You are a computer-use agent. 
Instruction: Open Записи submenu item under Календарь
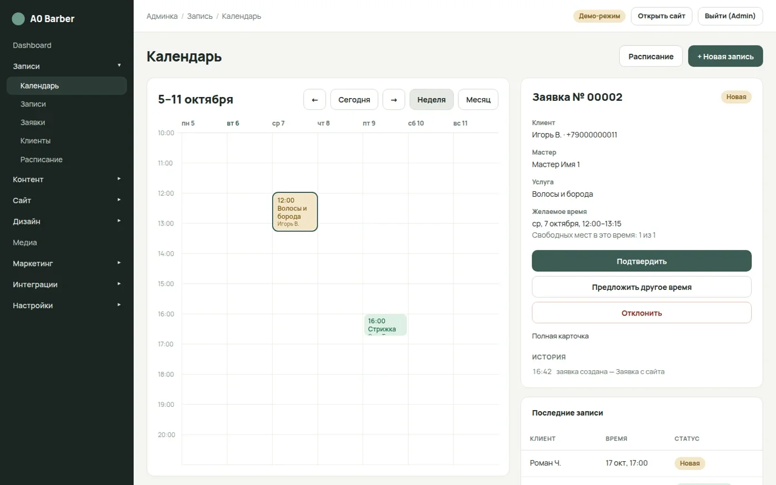67,104
